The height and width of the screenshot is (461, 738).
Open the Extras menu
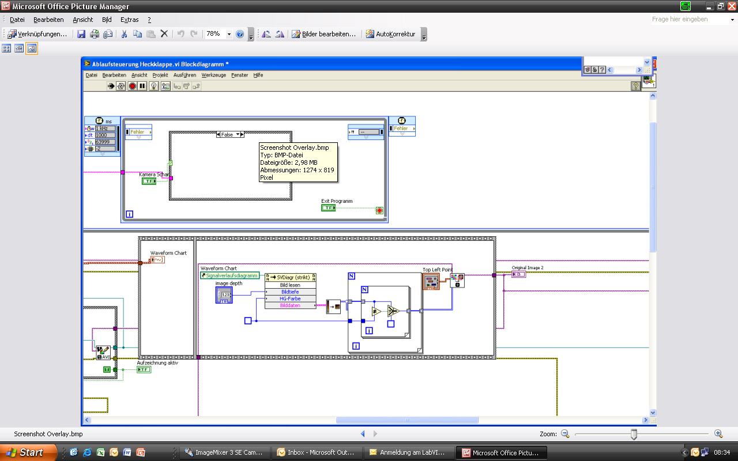[129, 20]
